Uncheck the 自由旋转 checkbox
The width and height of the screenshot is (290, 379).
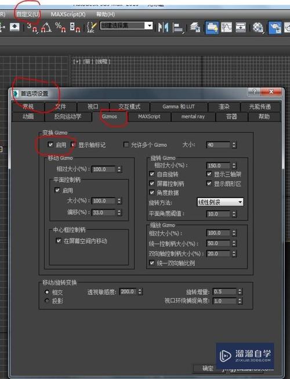coord(152,174)
